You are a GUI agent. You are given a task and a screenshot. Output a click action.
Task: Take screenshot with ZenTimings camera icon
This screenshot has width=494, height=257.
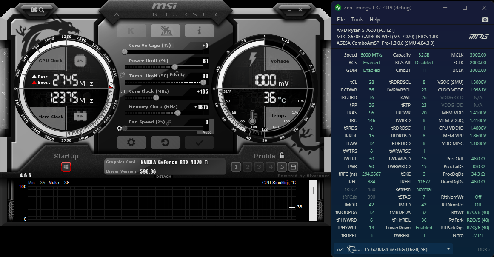point(485,20)
